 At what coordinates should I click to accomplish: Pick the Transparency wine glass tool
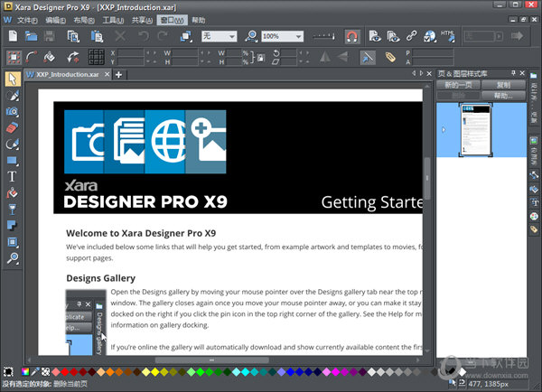(12, 210)
